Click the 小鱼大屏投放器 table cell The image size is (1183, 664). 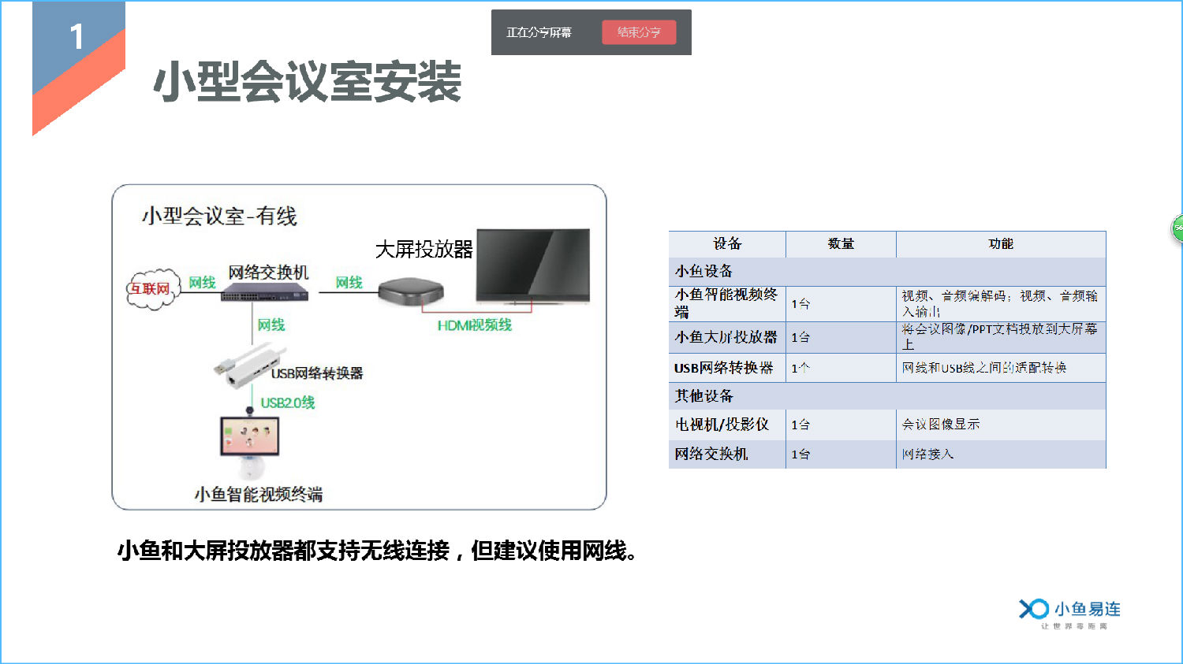coord(727,337)
